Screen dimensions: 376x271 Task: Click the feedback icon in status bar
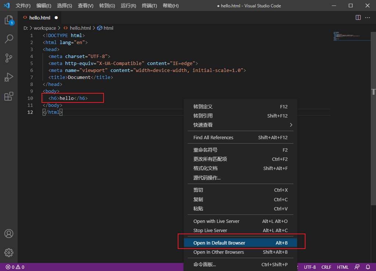click(357, 267)
